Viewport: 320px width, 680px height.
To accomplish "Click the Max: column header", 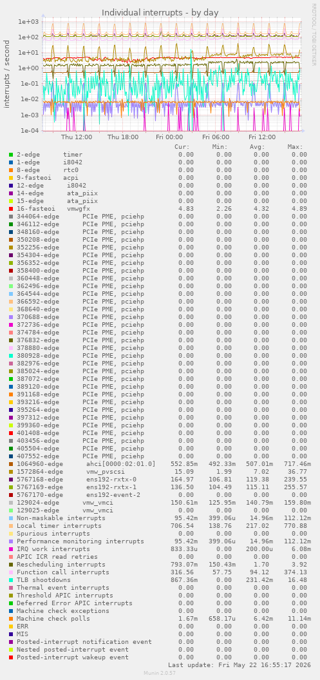I will click(295, 146).
